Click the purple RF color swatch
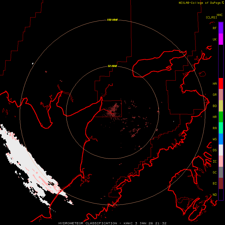This screenshot has height=225, width=225. 221,28
